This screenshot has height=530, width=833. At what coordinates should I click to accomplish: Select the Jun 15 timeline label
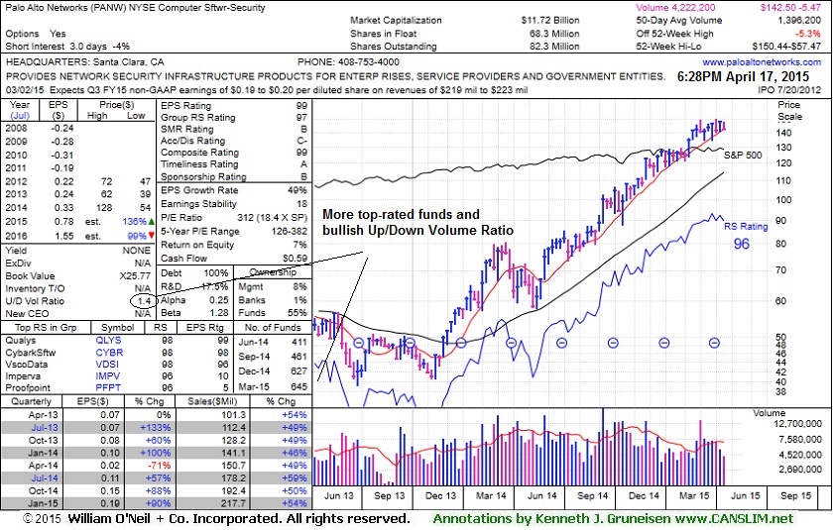pyautogui.click(x=746, y=495)
